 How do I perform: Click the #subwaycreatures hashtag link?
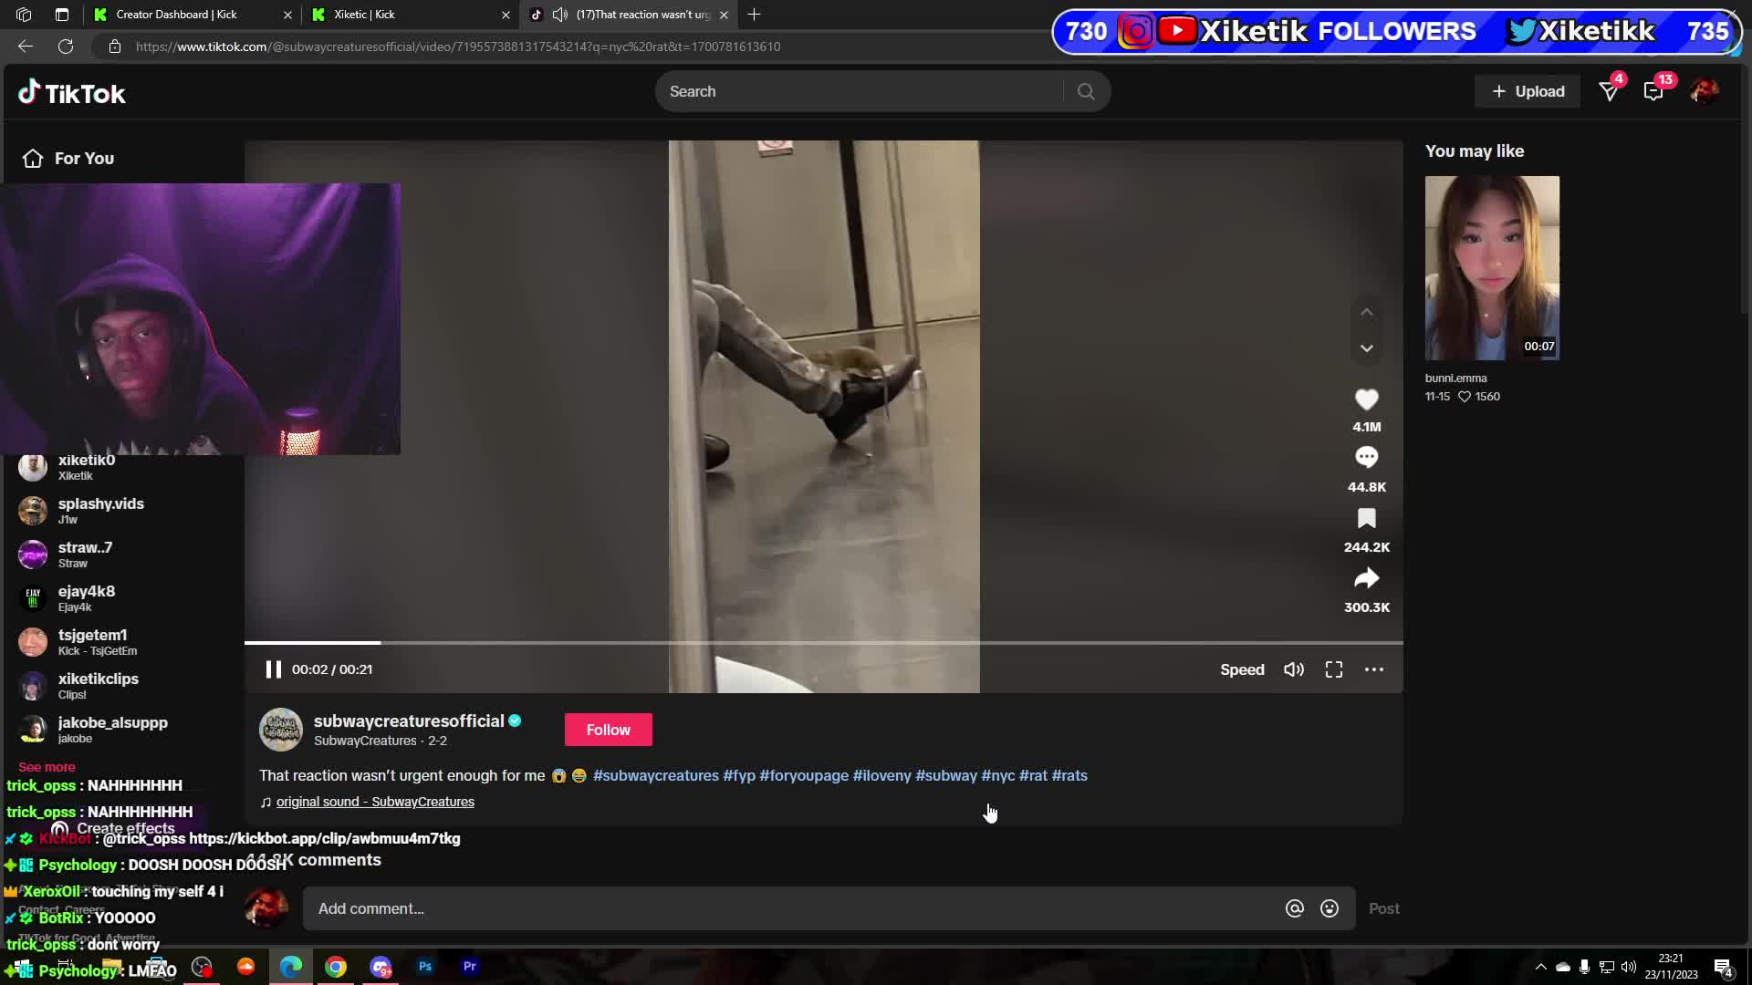click(655, 776)
